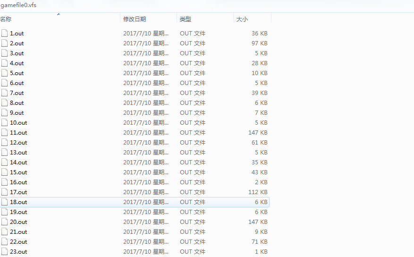Click the file icon next to 7.out
The height and width of the screenshot is (257, 414).
click(4, 93)
